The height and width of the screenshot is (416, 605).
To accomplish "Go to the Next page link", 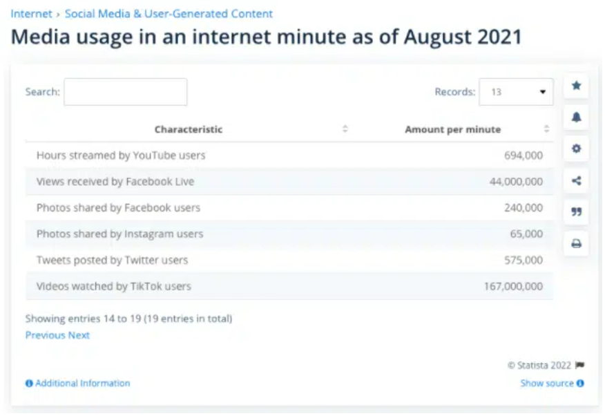I will pyautogui.click(x=79, y=335).
